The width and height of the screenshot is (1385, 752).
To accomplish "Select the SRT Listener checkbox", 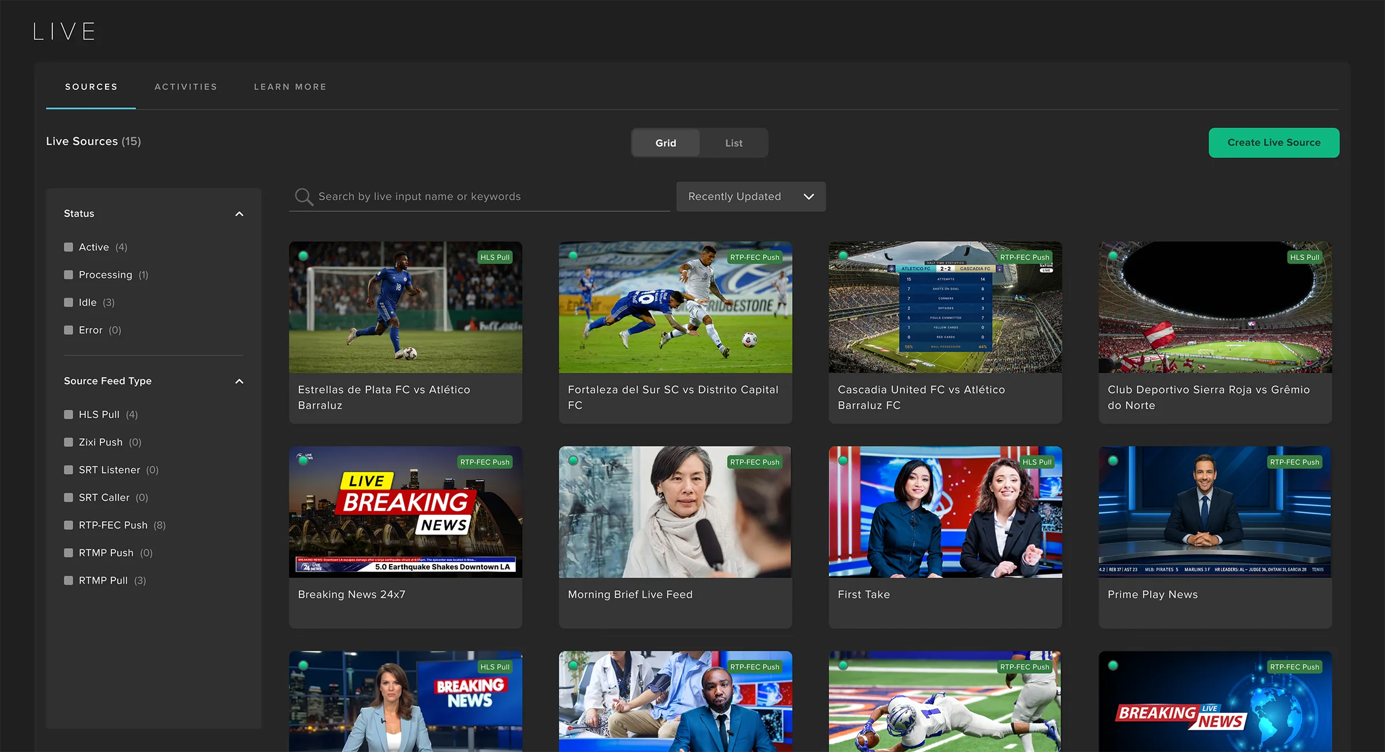I will (x=69, y=470).
